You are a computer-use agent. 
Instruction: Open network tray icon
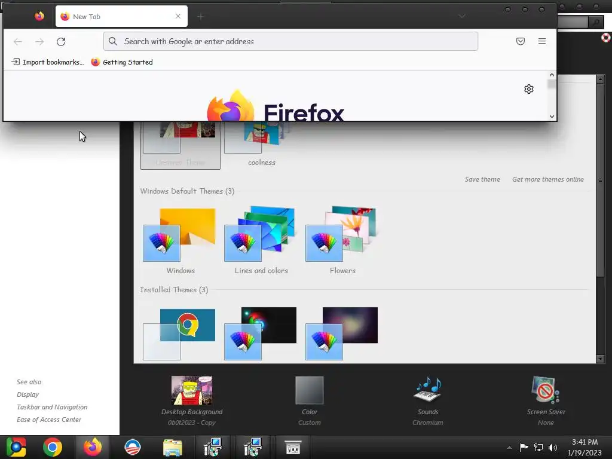click(538, 447)
